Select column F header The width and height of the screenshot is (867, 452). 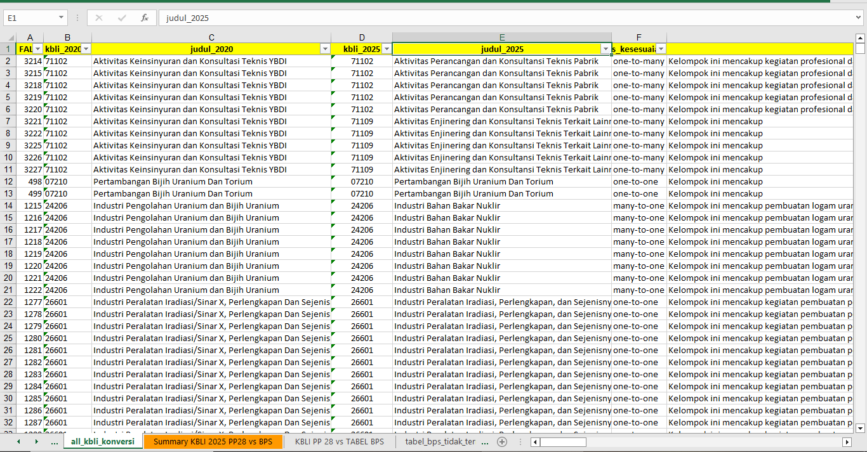639,37
